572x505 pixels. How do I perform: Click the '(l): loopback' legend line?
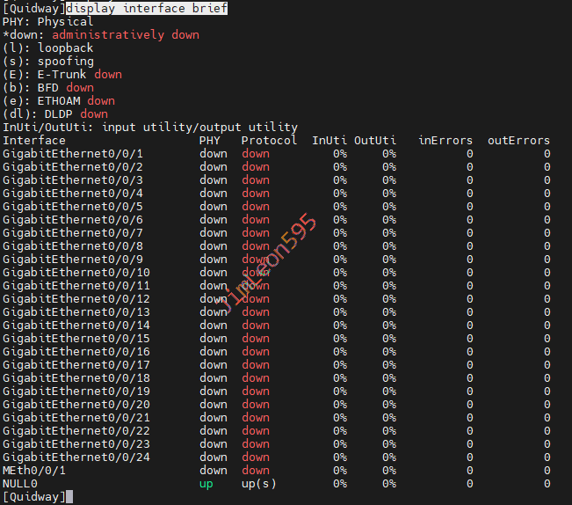tap(48, 48)
